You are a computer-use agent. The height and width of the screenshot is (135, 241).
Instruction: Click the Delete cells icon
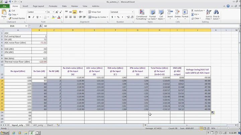(177, 12)
